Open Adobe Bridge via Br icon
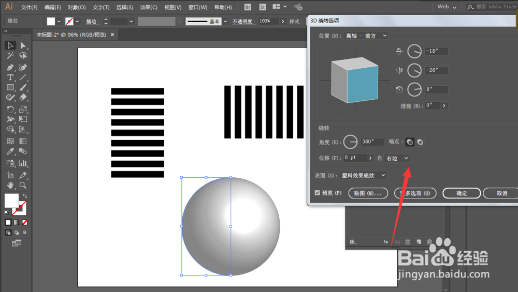The height and width of the screenshot is (292, 518). click(x=248, y=7)
